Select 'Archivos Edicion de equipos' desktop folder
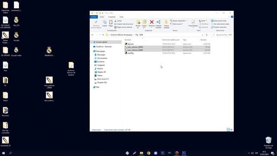The height and width of the screenshot is (156, 277). 71,68
